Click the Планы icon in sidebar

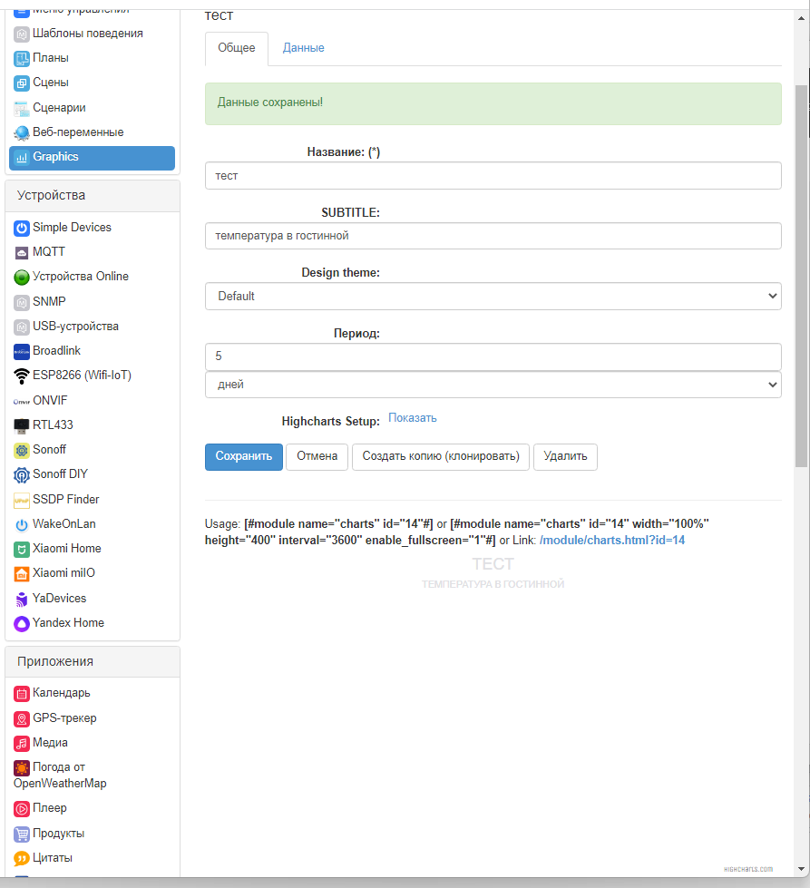(x=22, y=58)
